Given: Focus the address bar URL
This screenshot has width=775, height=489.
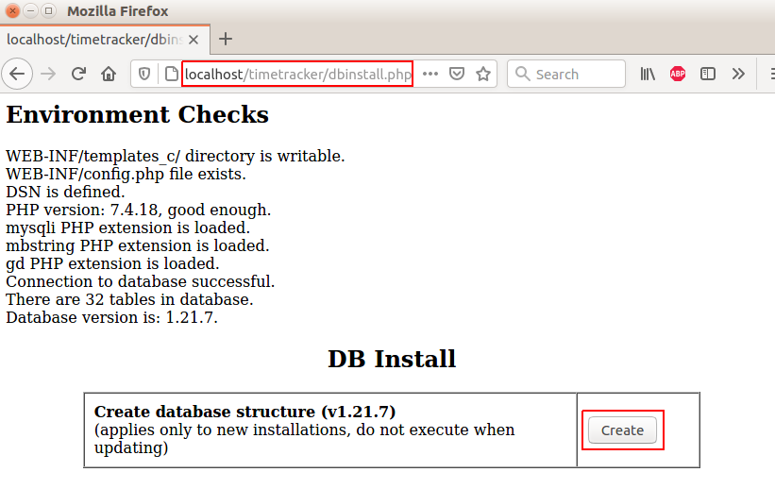Looking at the screenshot, I should pos(297,74).
